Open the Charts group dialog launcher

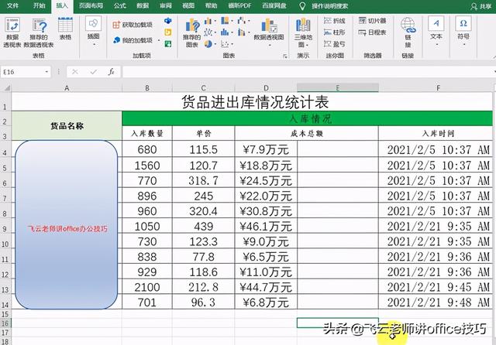(x=285, y=56)
